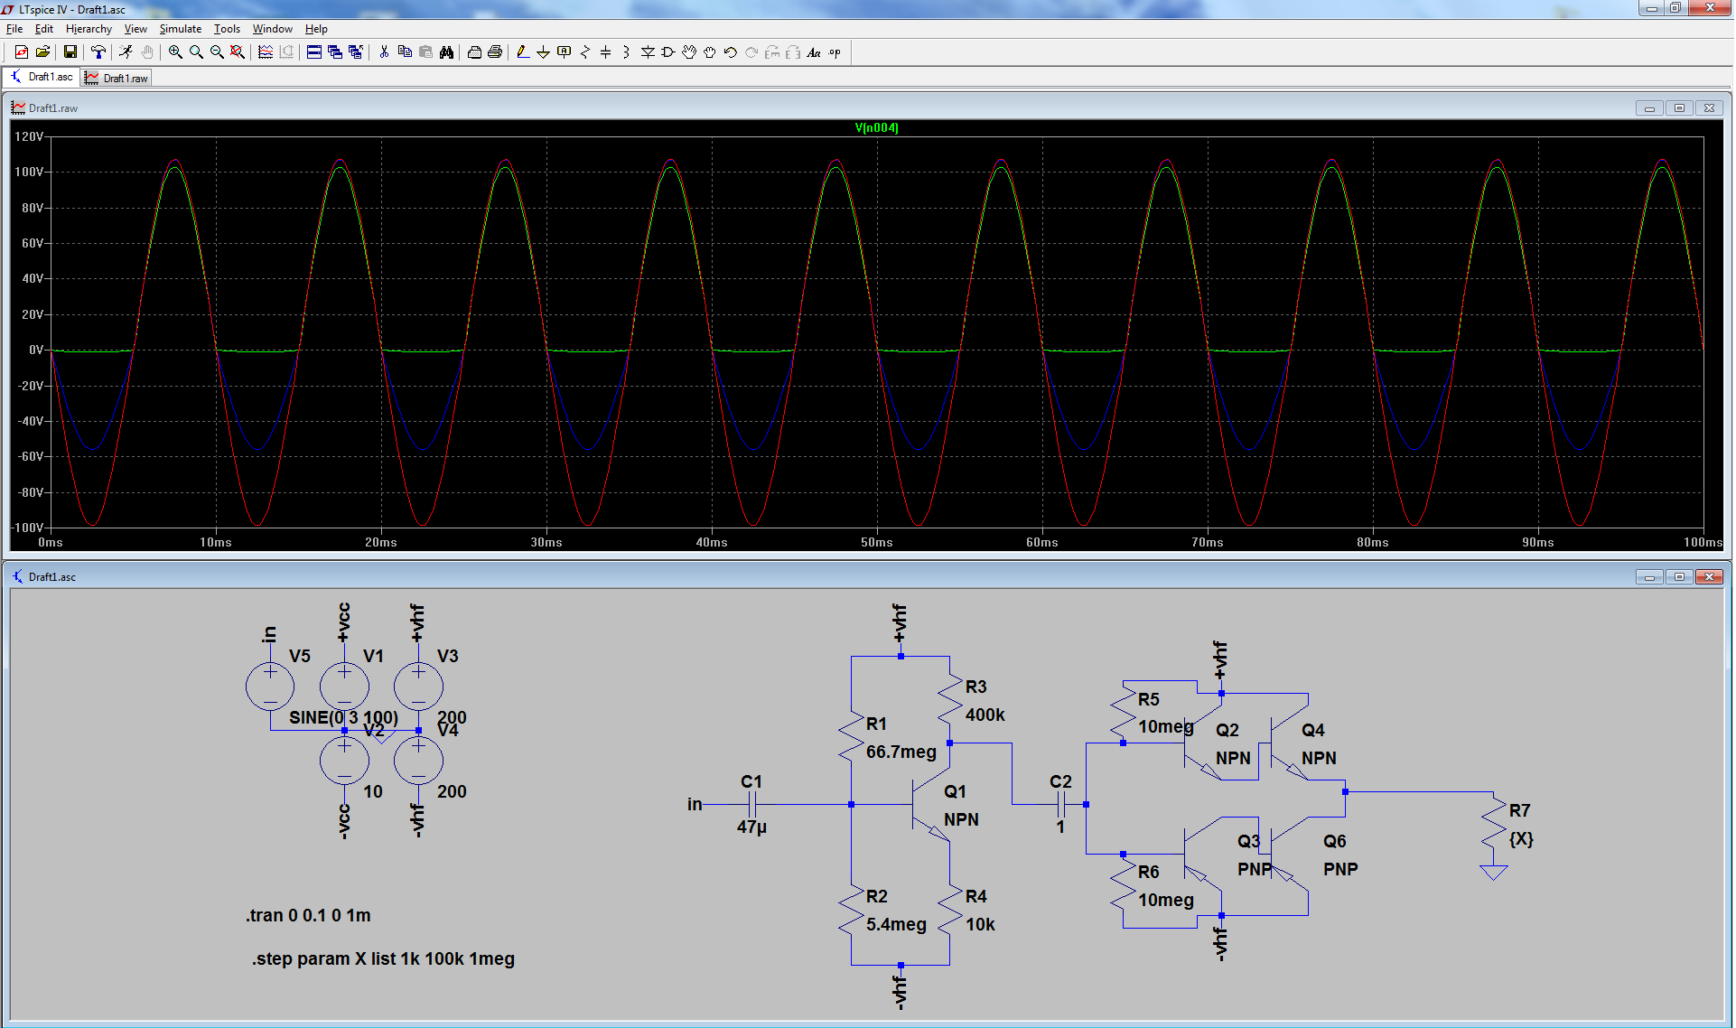Image resolution: width=1736 pixels, height=1028 pixels.
Task: Select the capacitor component tool
Action: tap(605, 52)
